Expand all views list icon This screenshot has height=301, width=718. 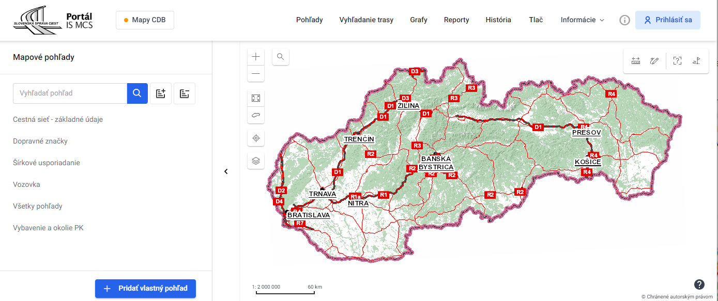tap(160, 93)
